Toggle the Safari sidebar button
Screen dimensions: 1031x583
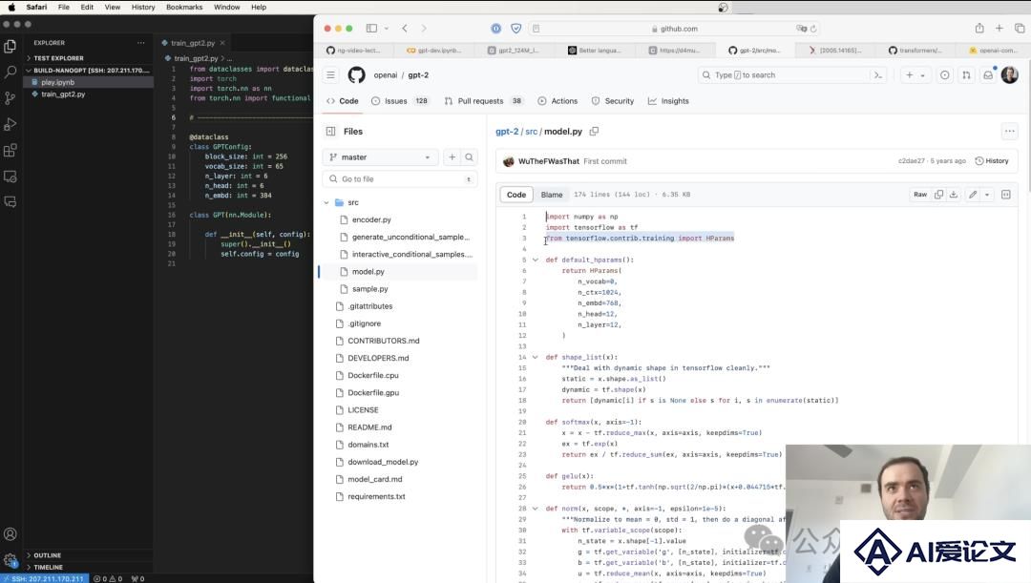pos(371,29)
